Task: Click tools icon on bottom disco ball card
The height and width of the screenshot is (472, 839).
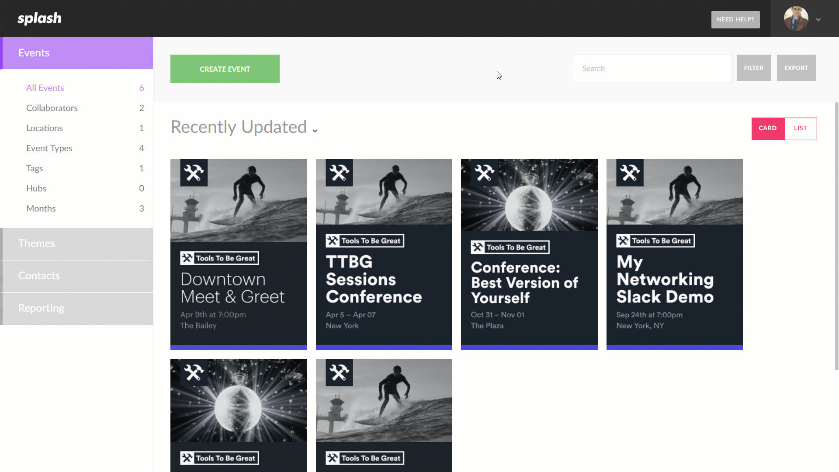Action: [x=194, y=373]
